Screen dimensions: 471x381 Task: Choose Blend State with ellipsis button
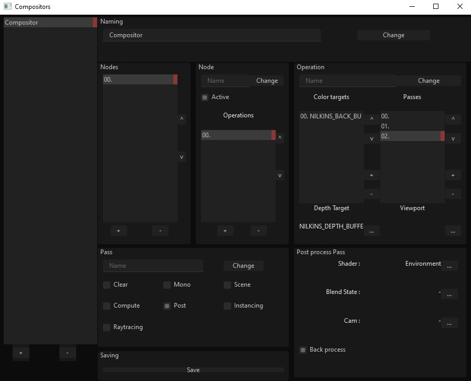[449, 294]
